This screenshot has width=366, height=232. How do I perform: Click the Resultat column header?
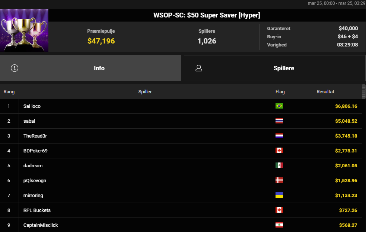pyautogui.click(x=325, y=92)
